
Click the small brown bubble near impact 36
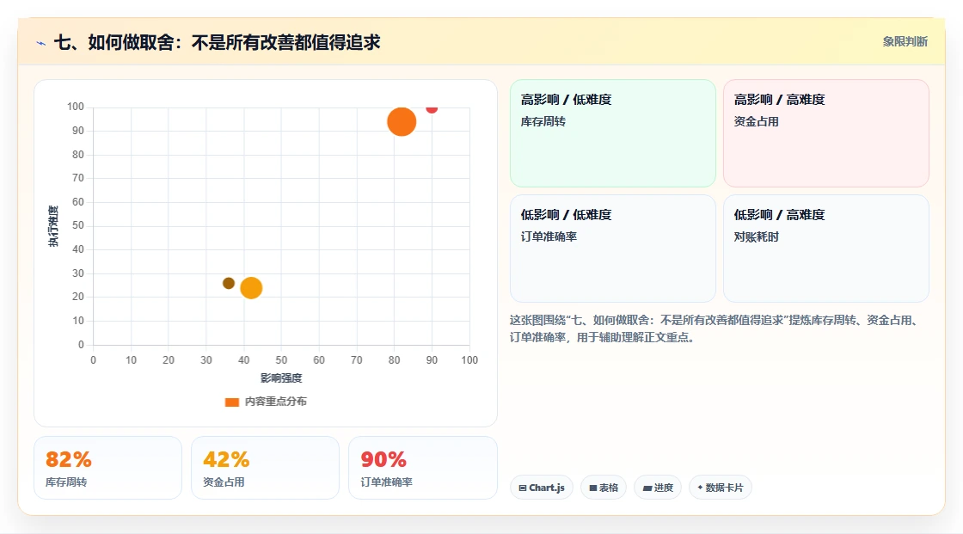tap(229, 283)
